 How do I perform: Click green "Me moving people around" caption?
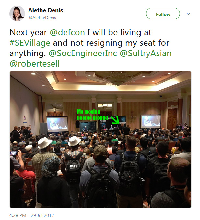(92, 115)
